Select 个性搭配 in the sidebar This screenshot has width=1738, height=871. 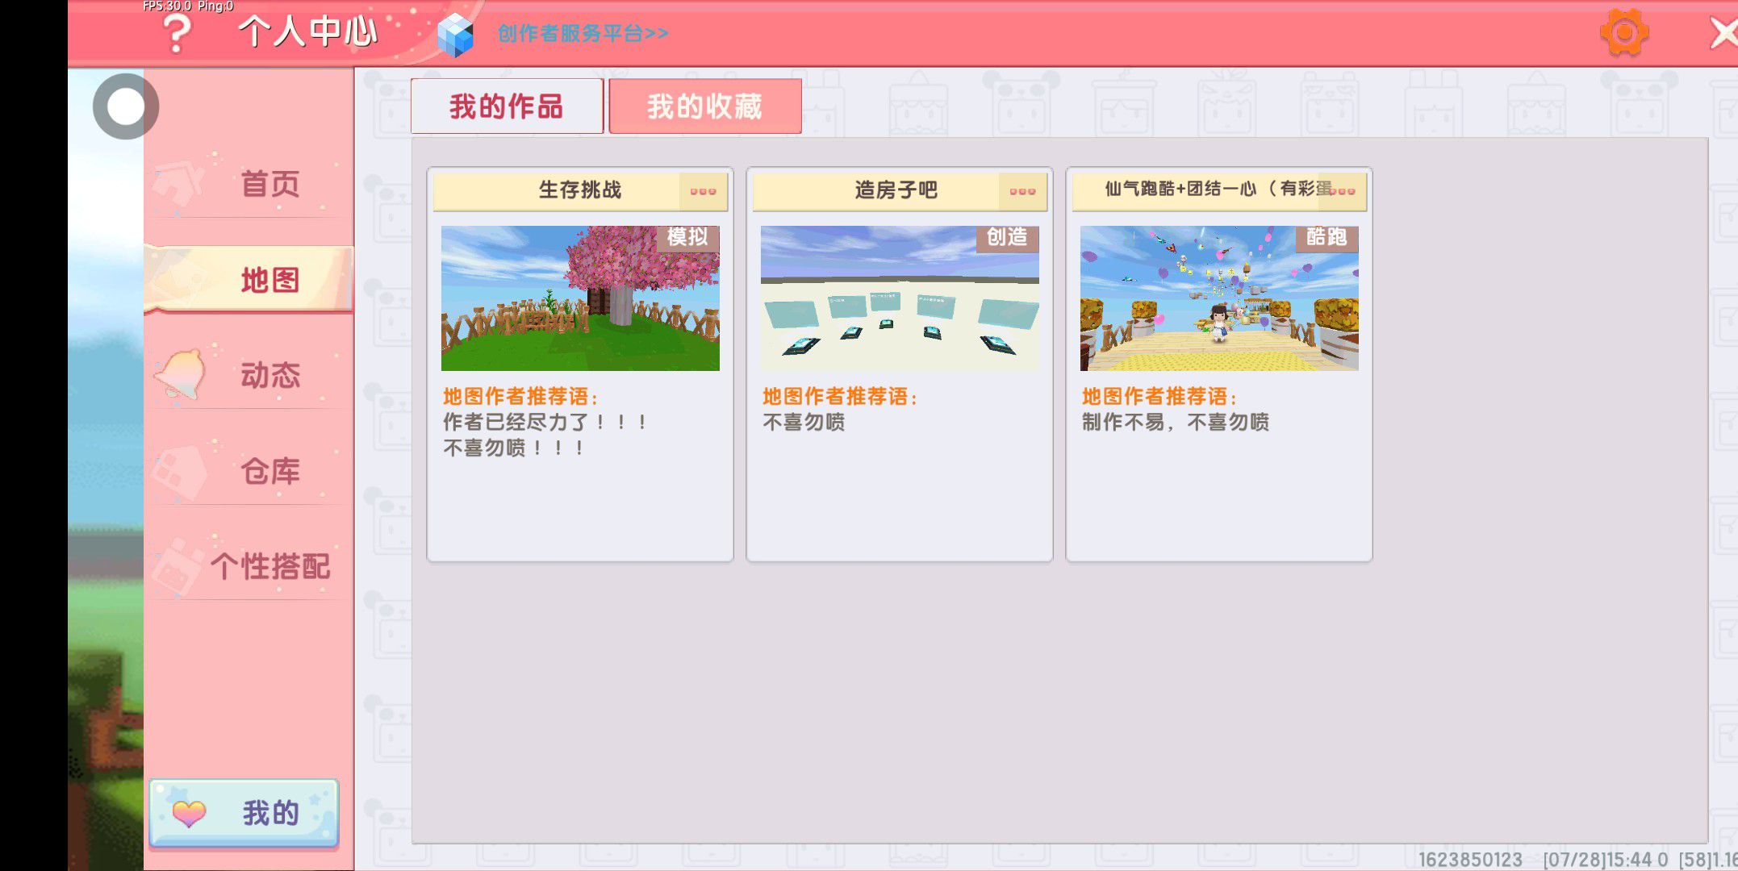(x=269, y=566)
